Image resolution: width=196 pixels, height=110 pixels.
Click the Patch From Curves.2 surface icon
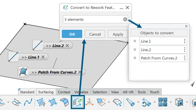click(x=23, y=71)
